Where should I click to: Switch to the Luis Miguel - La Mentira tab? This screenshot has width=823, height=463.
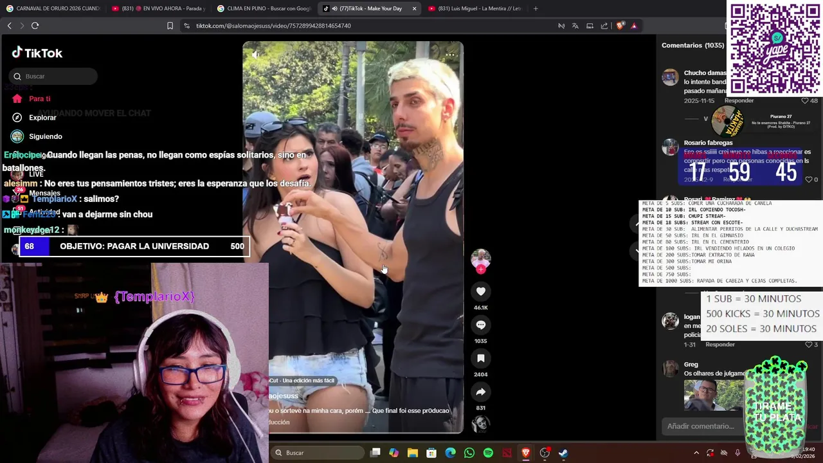[x=475, y=8]
